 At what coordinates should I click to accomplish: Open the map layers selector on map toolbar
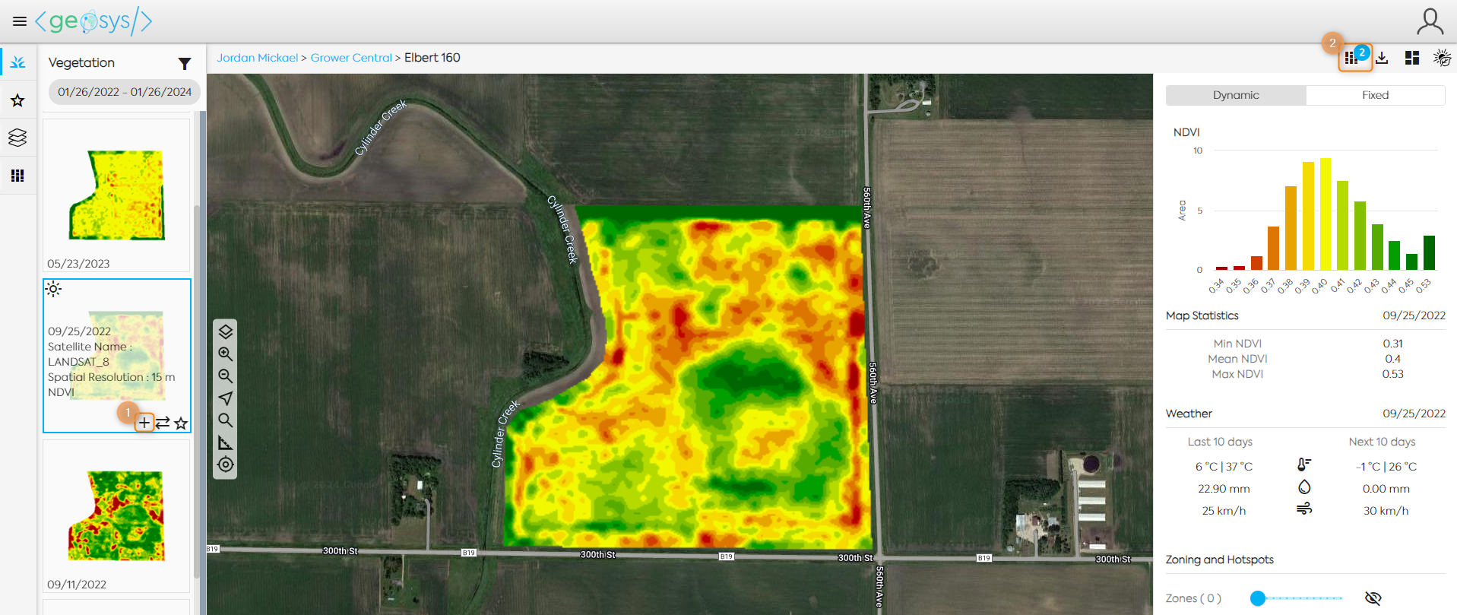[225, 331]
